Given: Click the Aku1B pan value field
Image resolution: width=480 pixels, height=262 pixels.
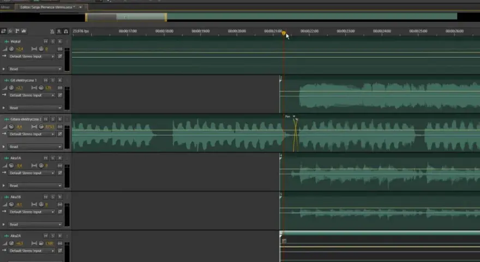Looking at the screenshot, I should point(46,204).
